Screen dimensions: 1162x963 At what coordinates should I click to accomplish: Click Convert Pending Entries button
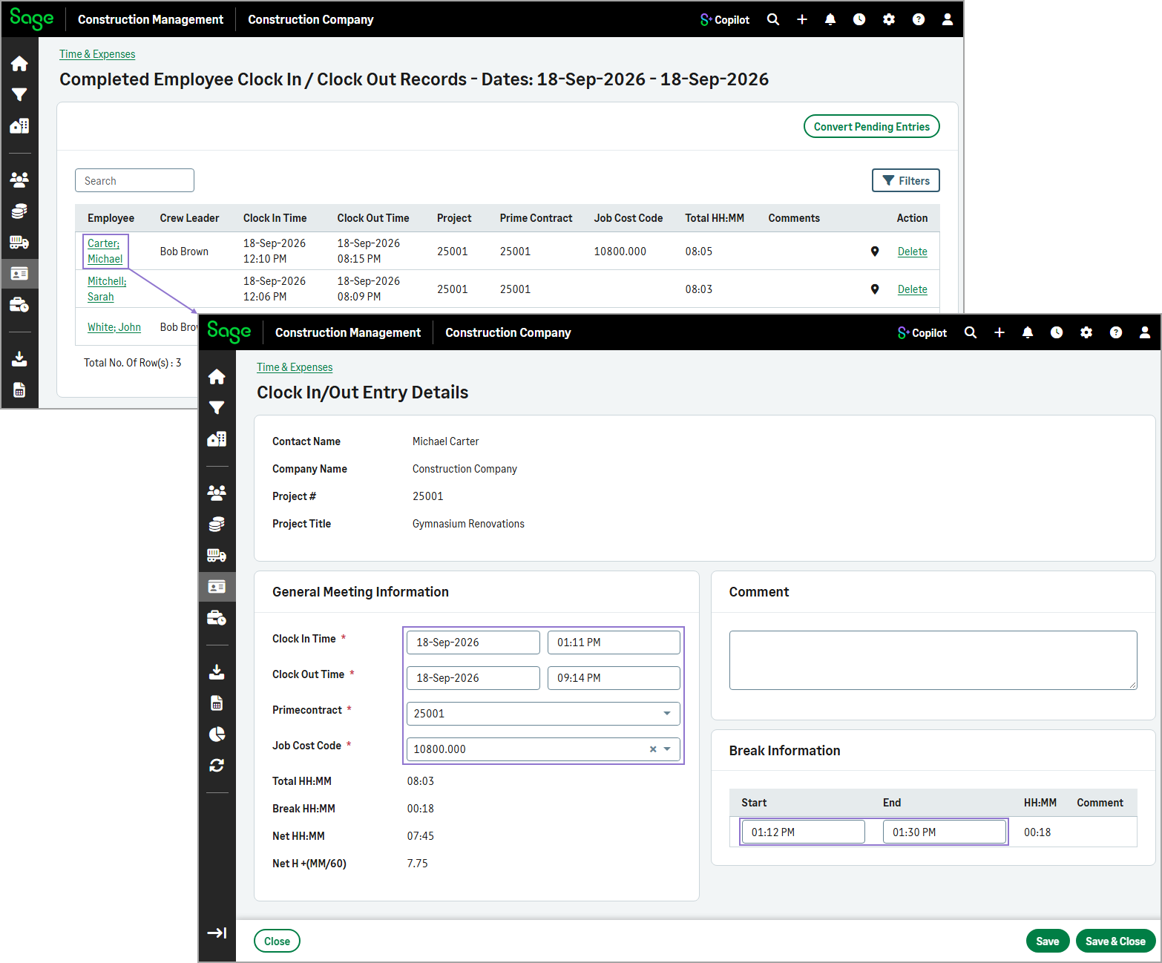click(872, 127)
